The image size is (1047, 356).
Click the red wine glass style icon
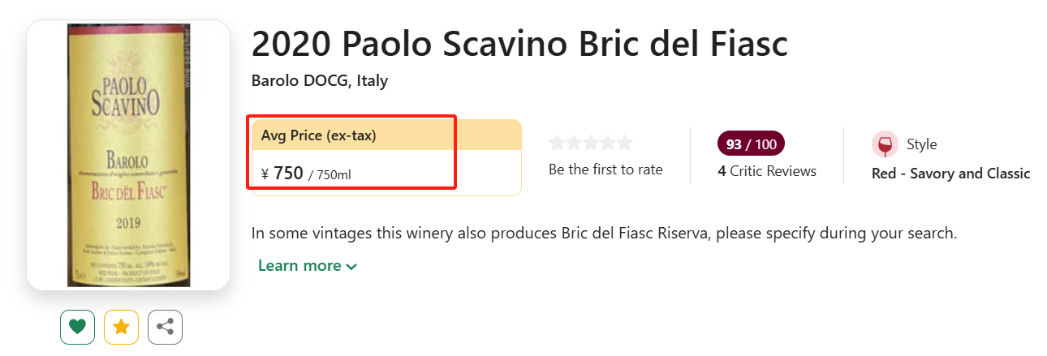(885, 144)
